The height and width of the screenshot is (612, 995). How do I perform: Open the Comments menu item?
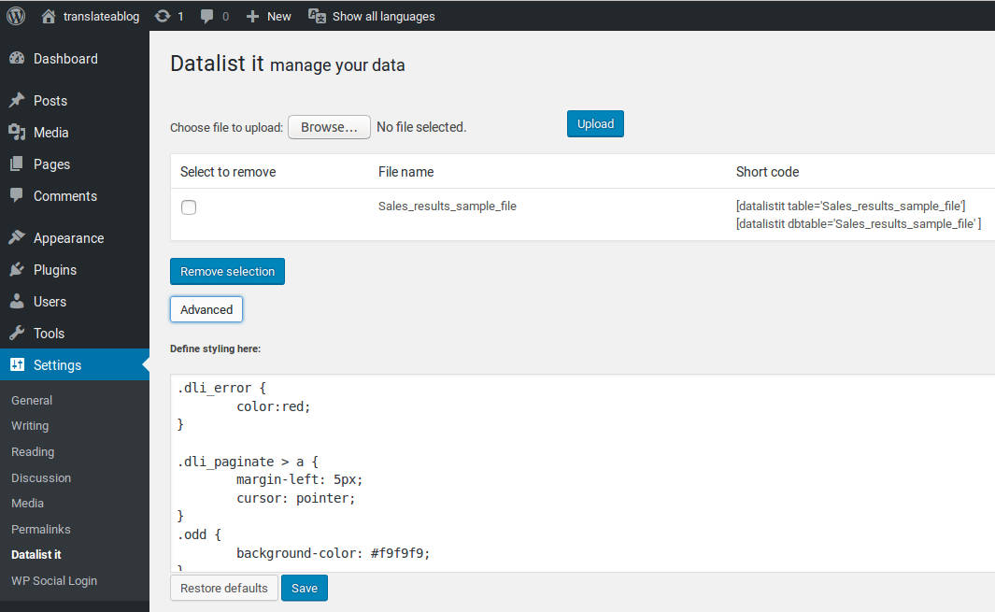click(65, 195)
